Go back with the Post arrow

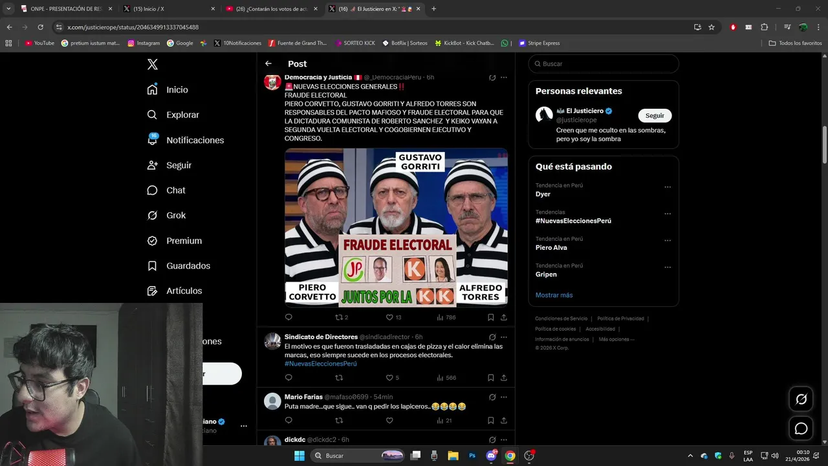pyautogui.click(x=268, y=63)
